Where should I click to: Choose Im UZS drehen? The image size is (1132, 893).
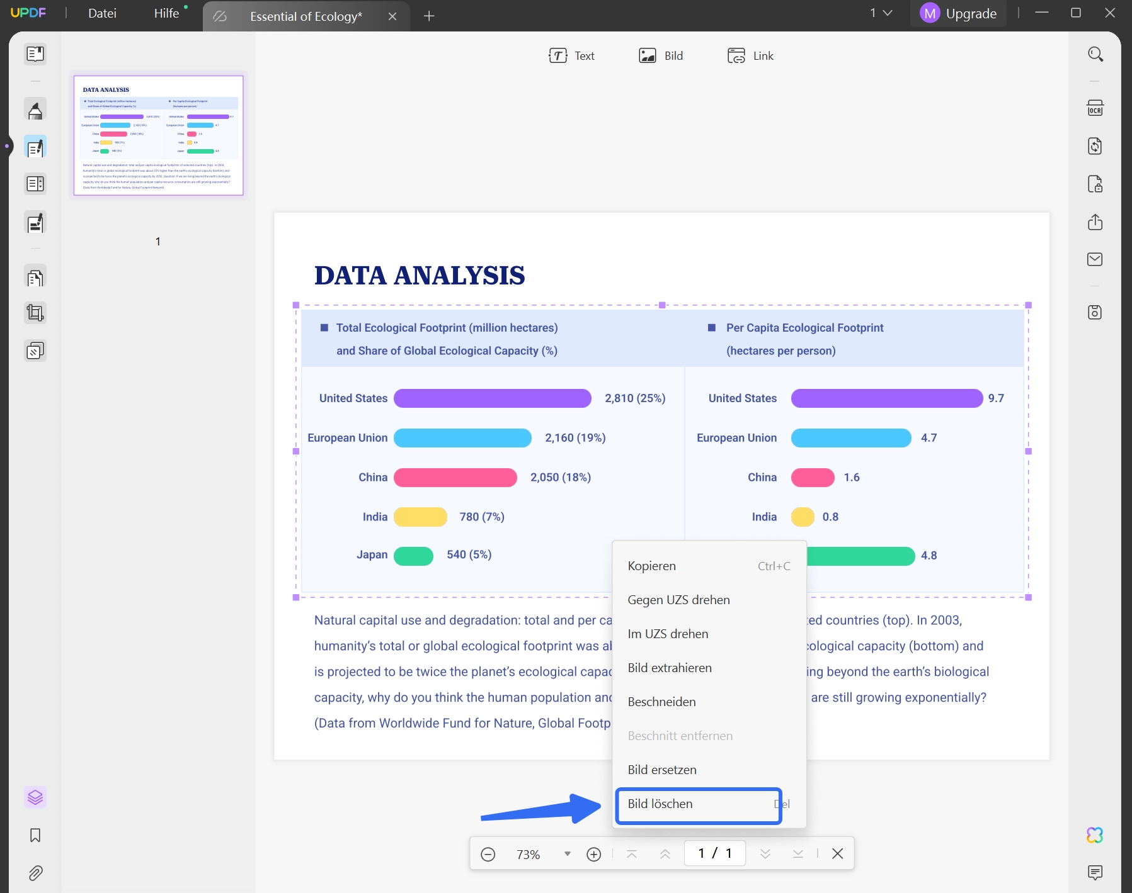point(709,634)
